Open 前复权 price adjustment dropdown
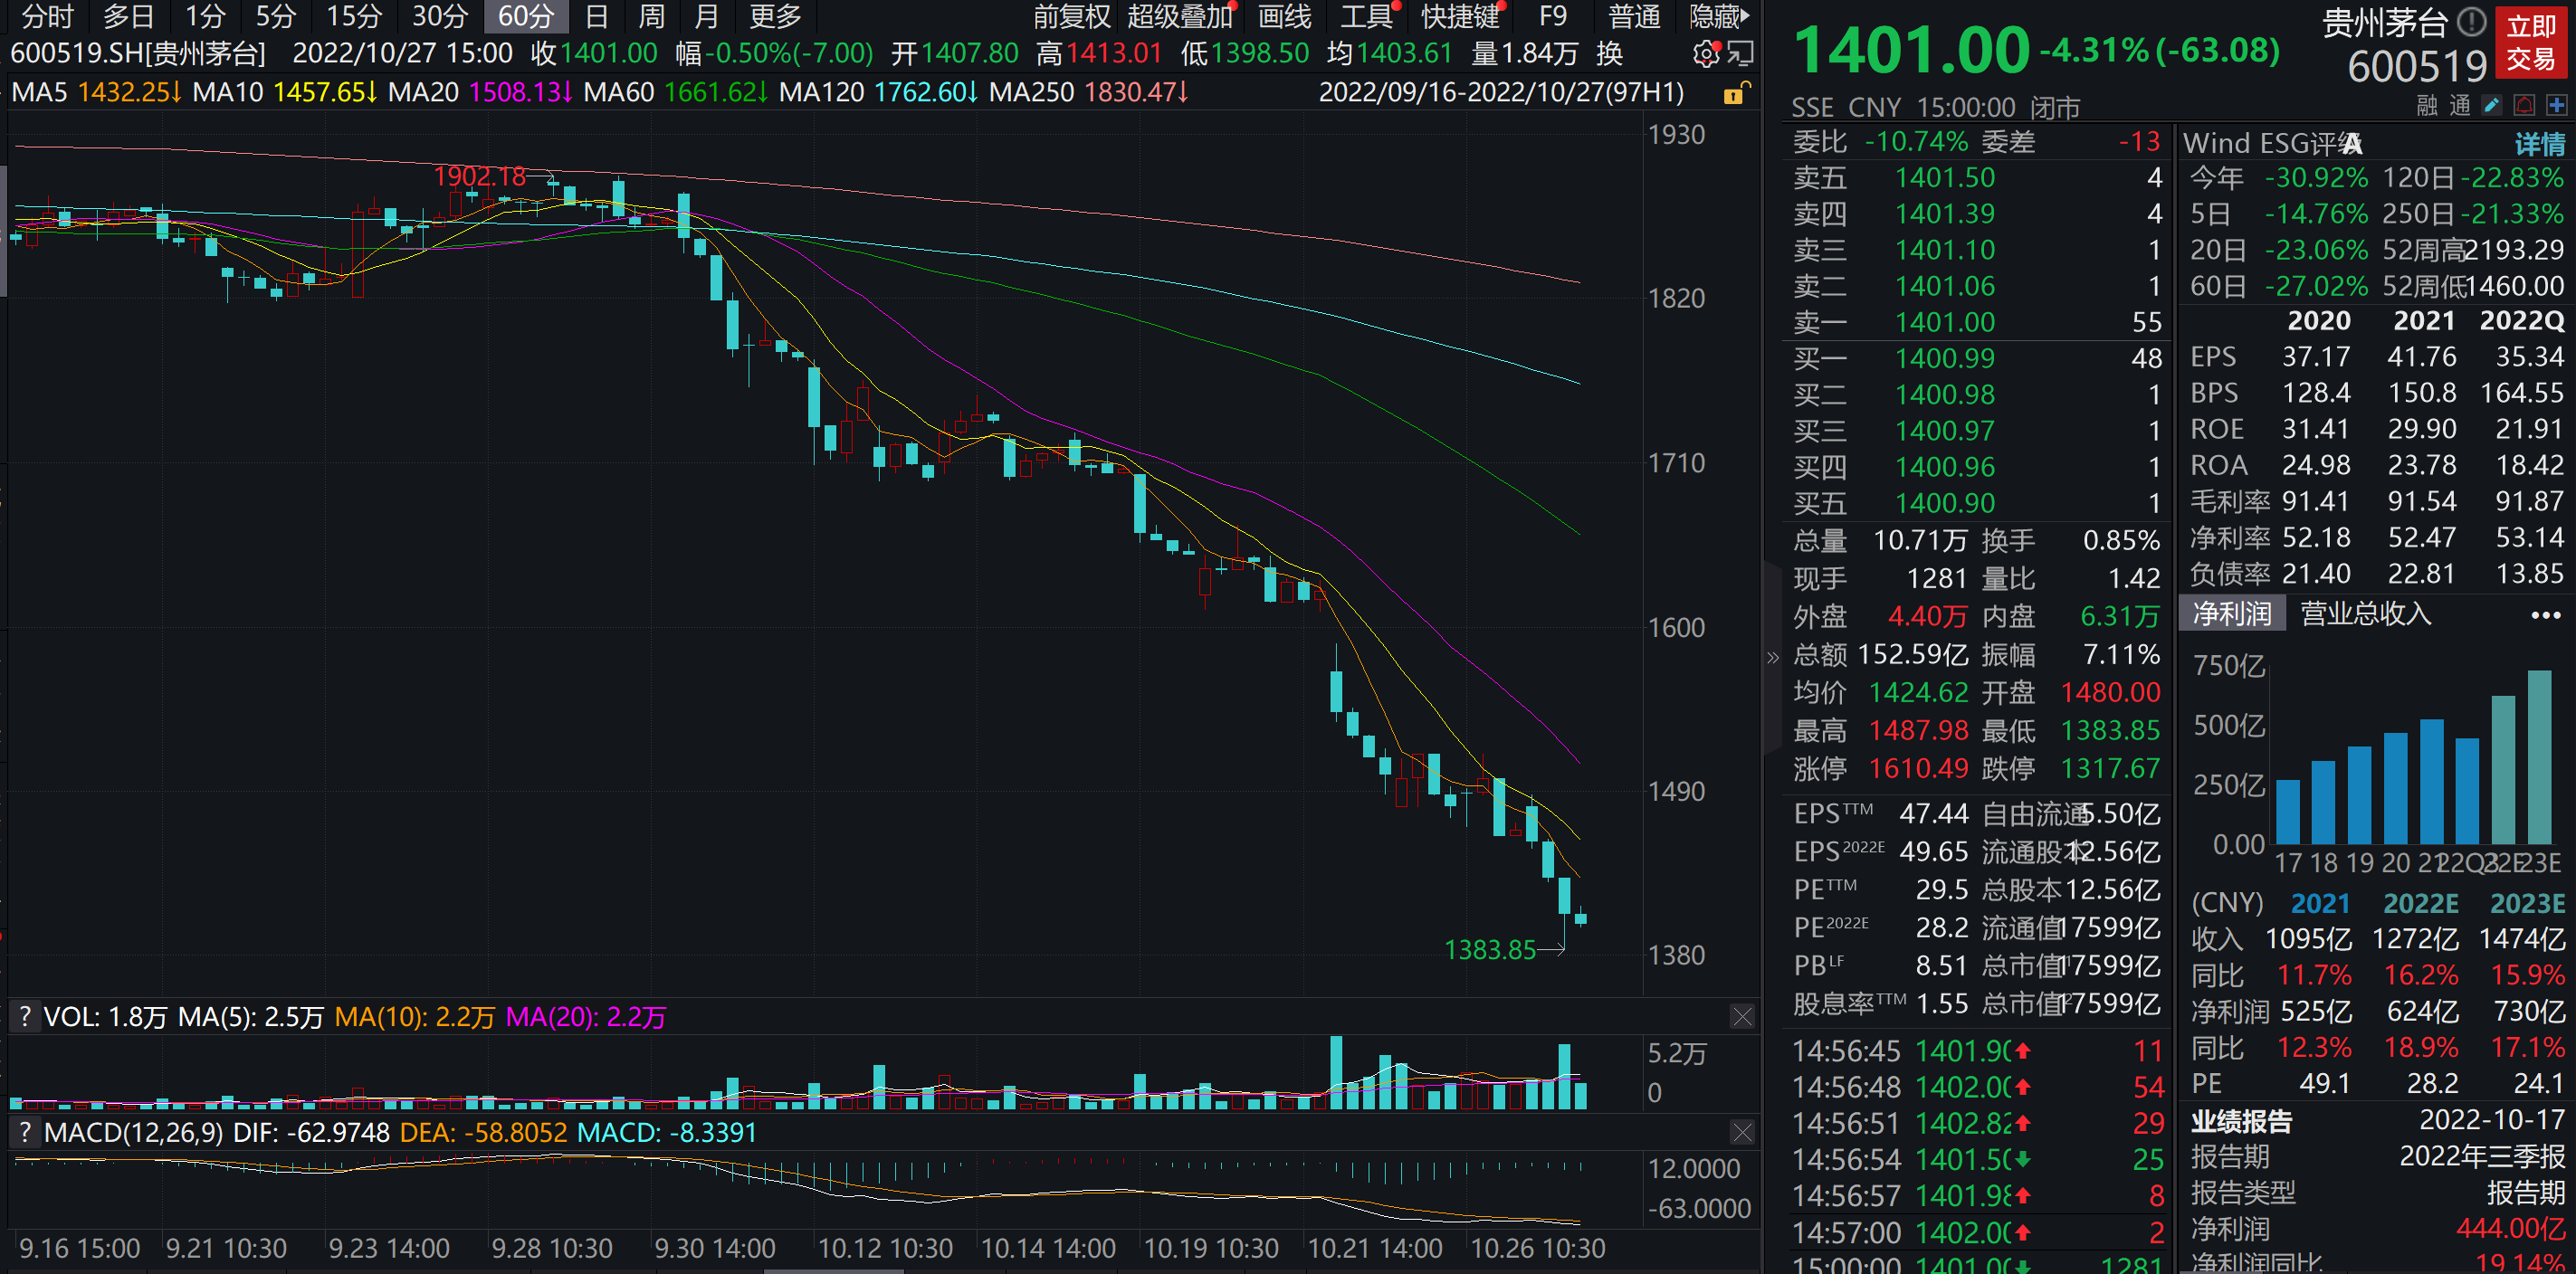The image size is (2576, 1274). coord(1072,16)
